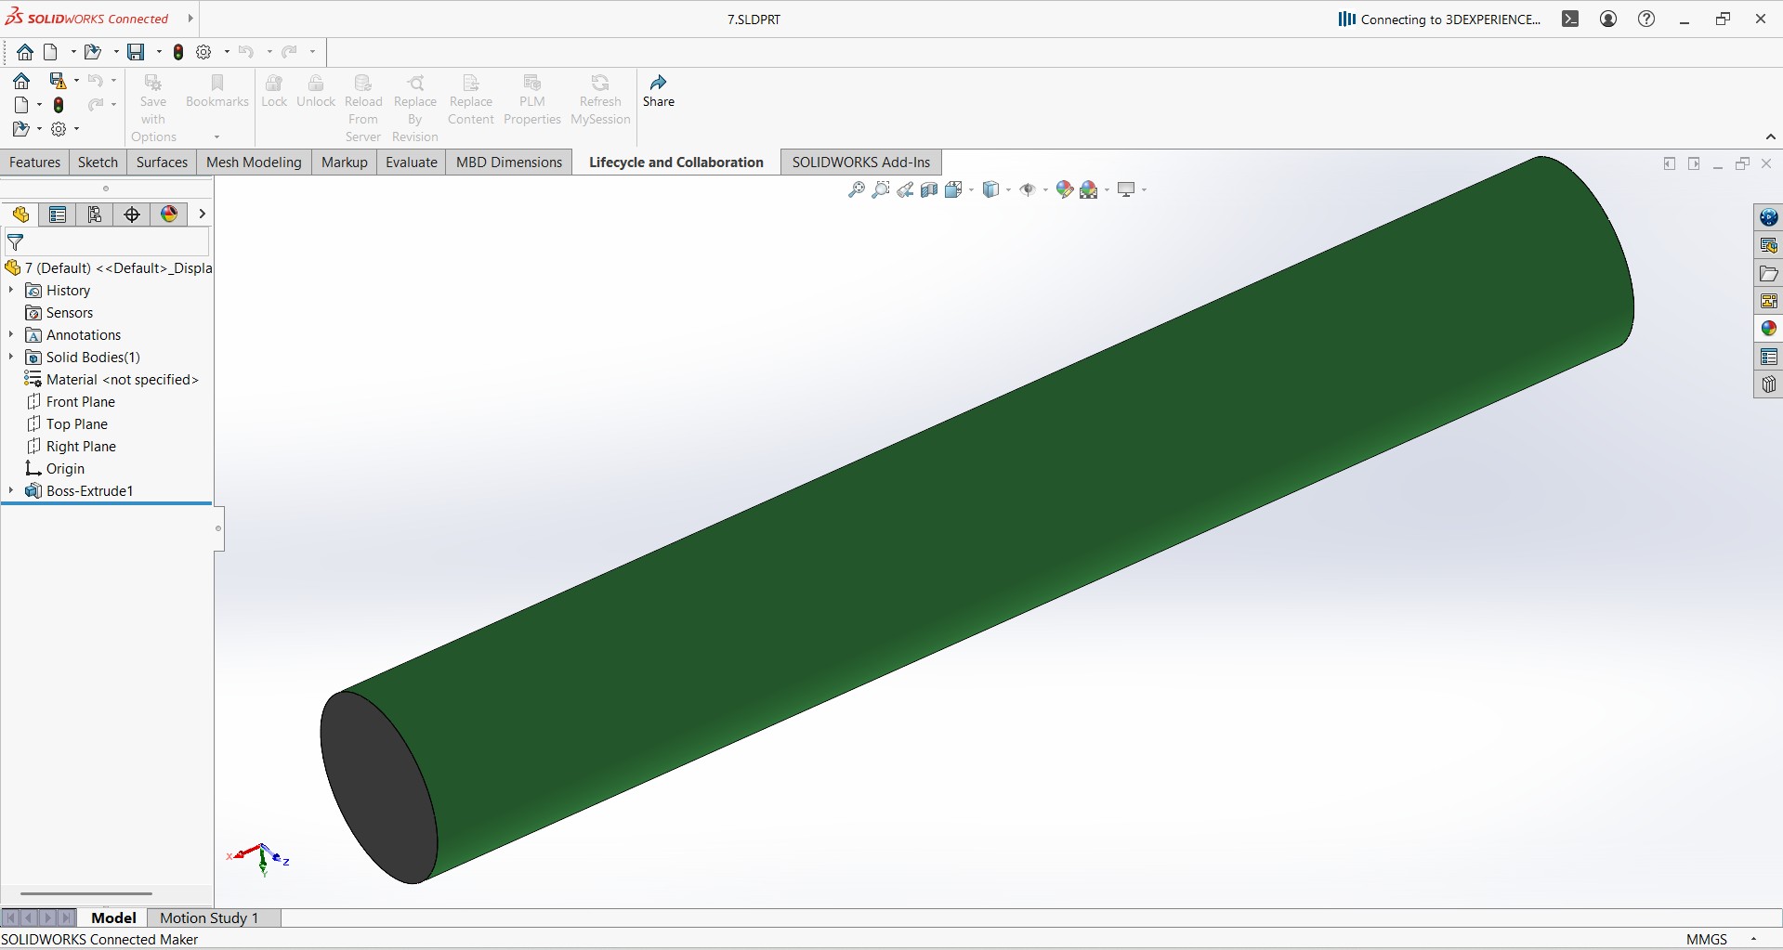Open the DimXpertManager crosshair tab

(x=132, y=215)
